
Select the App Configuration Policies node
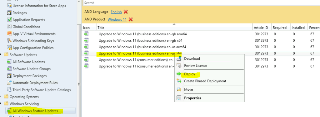[x=33, y=48]
